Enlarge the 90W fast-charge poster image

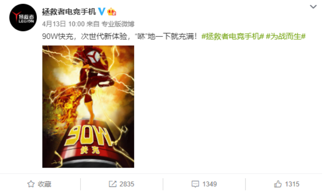88,107
